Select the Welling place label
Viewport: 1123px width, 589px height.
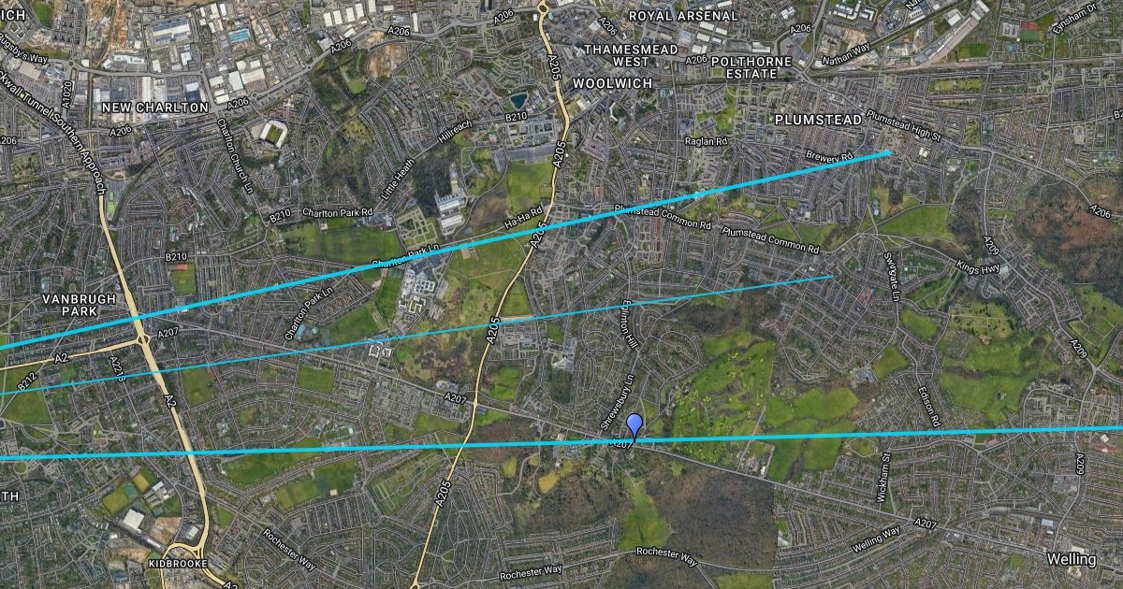click(x=1072, y=559)
